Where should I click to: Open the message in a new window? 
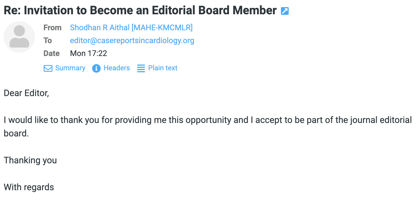pos(285,11)
